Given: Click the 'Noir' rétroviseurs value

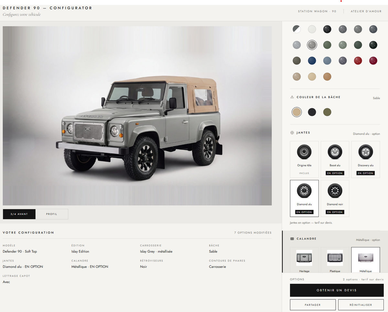Looking at the screenshot, I should pos(144,267).
